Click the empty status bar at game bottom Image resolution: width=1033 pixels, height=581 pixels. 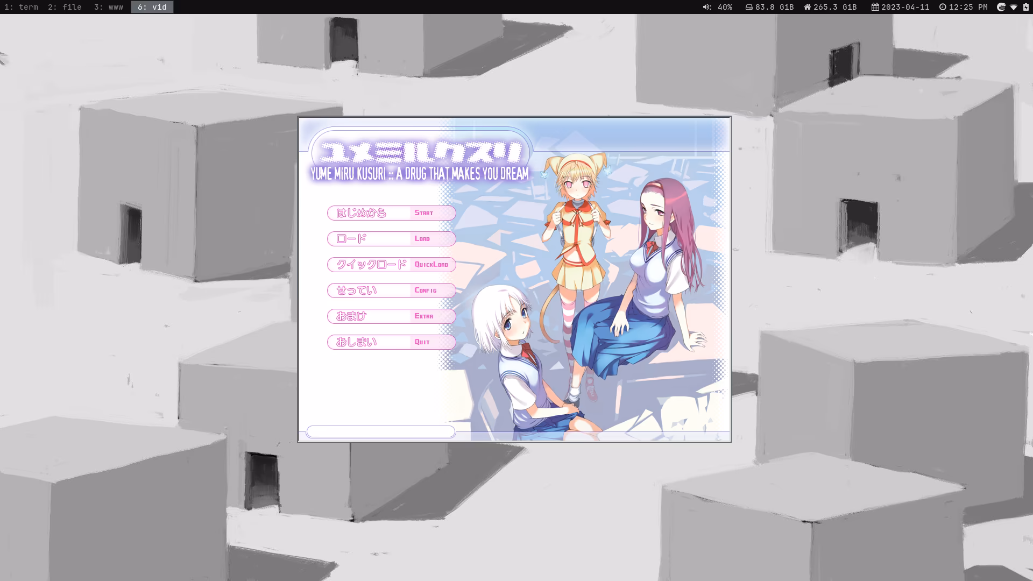[x=381, y=431]
